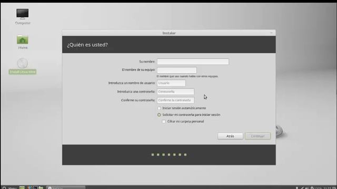Focus the Confirme la contraseña field
337x189 pixels.
click(x=175, y=100)
